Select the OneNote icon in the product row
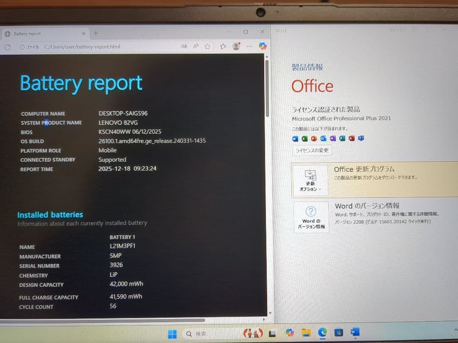Image resolution: width=458 pixels, height=343 pixels. tap(333, 138)
